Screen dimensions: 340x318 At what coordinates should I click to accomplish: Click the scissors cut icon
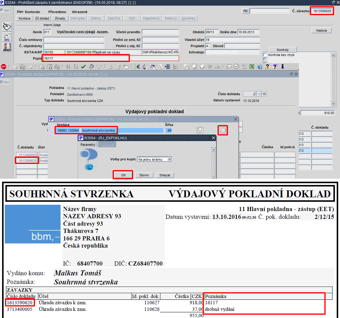(x=137, y=67)
